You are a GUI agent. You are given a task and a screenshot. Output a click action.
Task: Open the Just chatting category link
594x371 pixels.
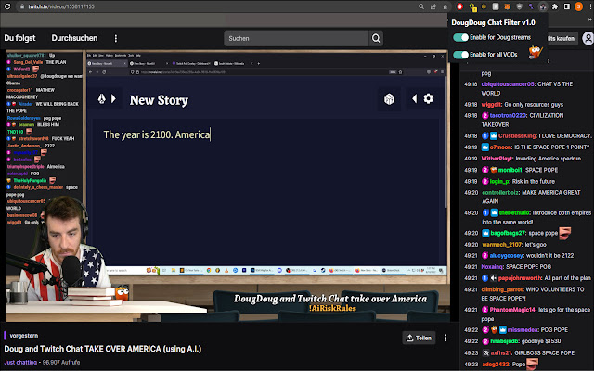tap(20, 363)
